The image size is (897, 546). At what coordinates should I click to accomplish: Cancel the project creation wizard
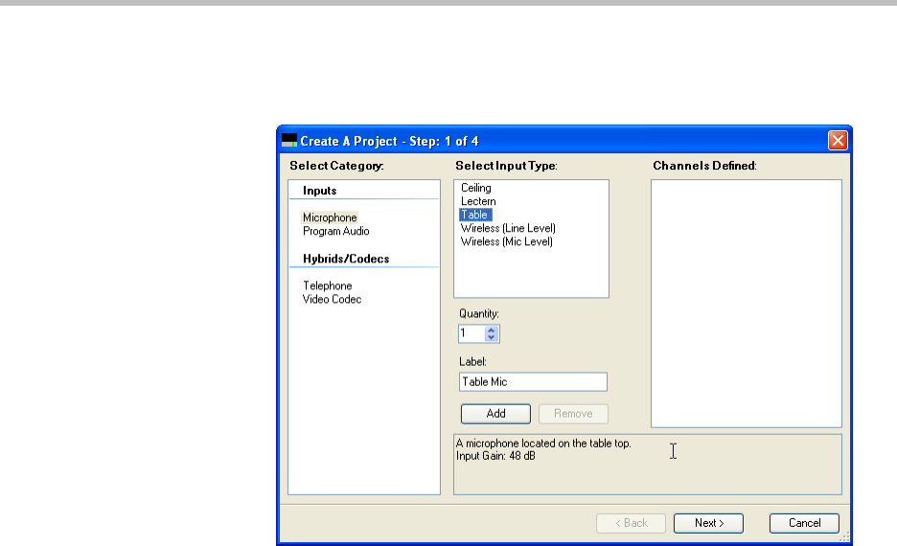(804, 523)
